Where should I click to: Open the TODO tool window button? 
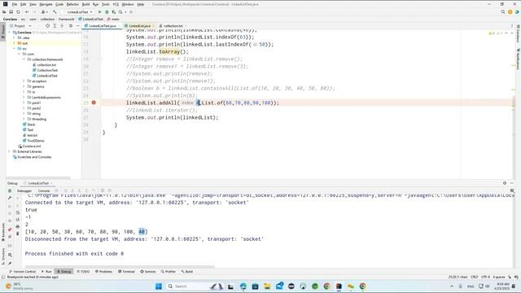click(x=83, y=271)
